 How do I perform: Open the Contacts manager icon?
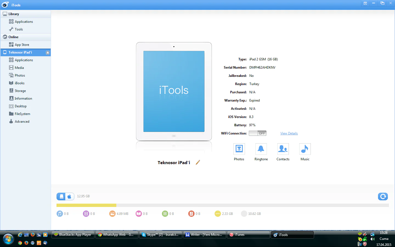(x=283, y=148)
